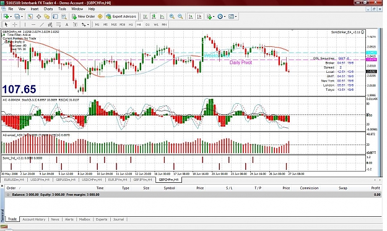Toggle the Terminal panel icon
The image size is (387, 231).
(55, 17)
